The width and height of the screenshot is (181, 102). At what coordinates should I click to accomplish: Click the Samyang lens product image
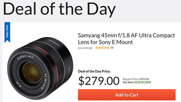(40, 68)
